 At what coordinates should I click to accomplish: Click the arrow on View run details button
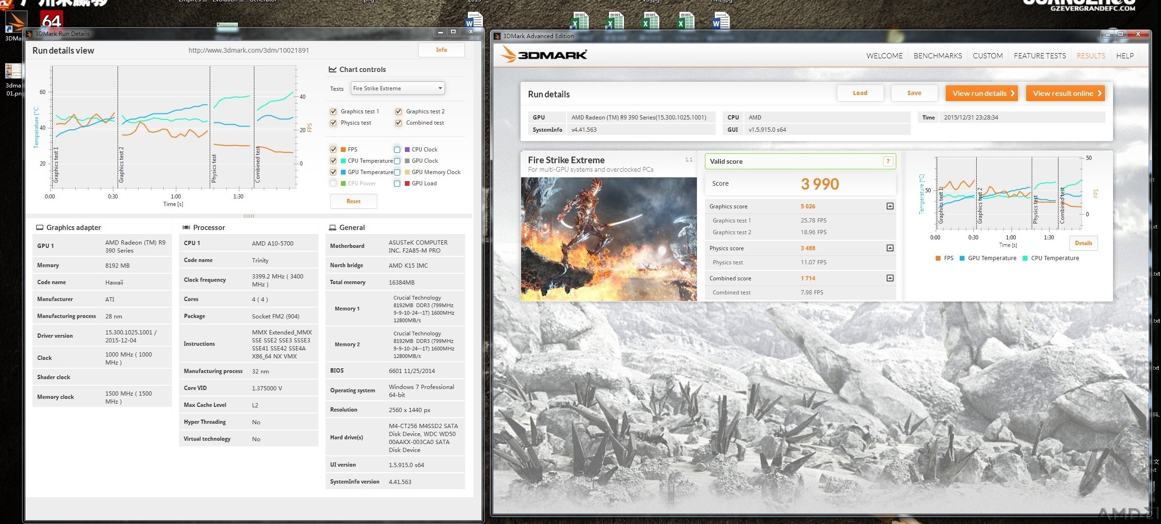[1012, 93]
